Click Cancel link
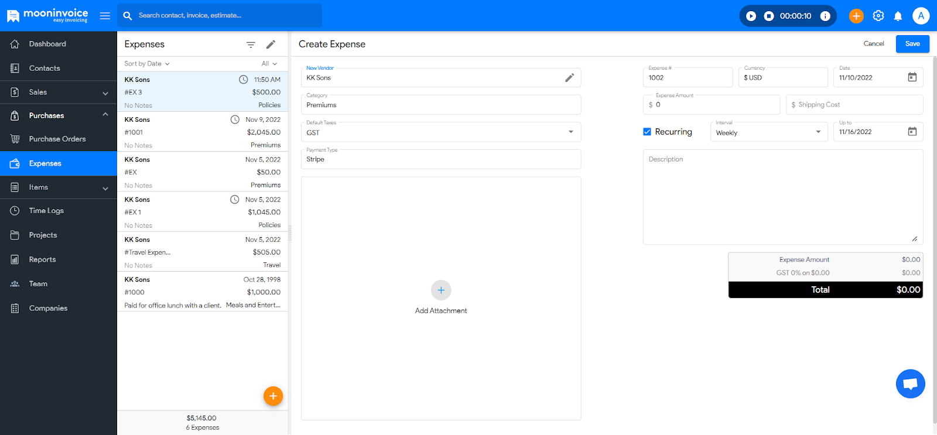937x435 pixels. click(x=874, y=44)
